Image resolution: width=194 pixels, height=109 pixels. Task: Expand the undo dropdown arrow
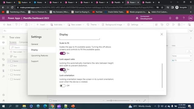point(22,25)
